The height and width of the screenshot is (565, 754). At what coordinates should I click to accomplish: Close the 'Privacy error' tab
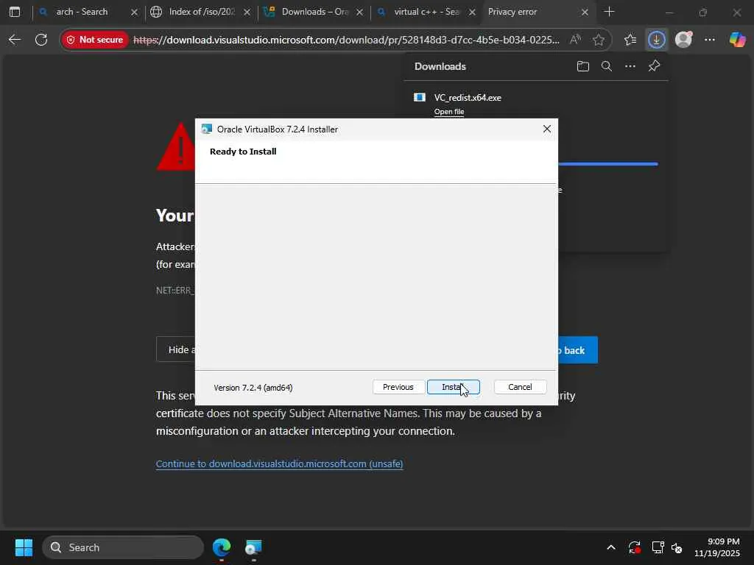pos(585,13)
